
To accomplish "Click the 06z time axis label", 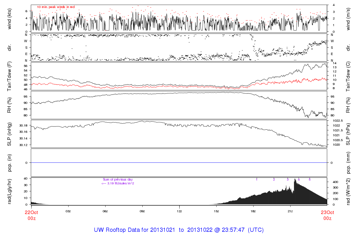I will point(105,211).
